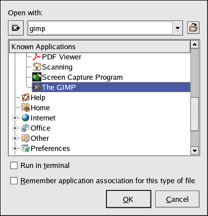
Task: Check Remember application association for this file type
Action: coord(14,180)
